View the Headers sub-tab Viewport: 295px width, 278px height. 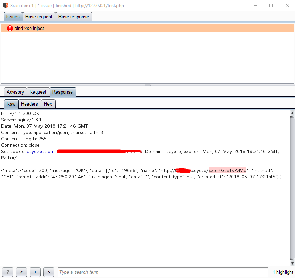tap(30, 104)
